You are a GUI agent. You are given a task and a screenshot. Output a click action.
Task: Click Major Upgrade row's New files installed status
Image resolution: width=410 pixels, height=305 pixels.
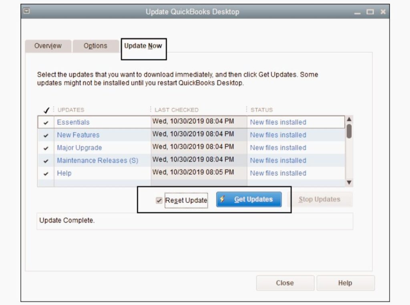click(x=278, y=148)
